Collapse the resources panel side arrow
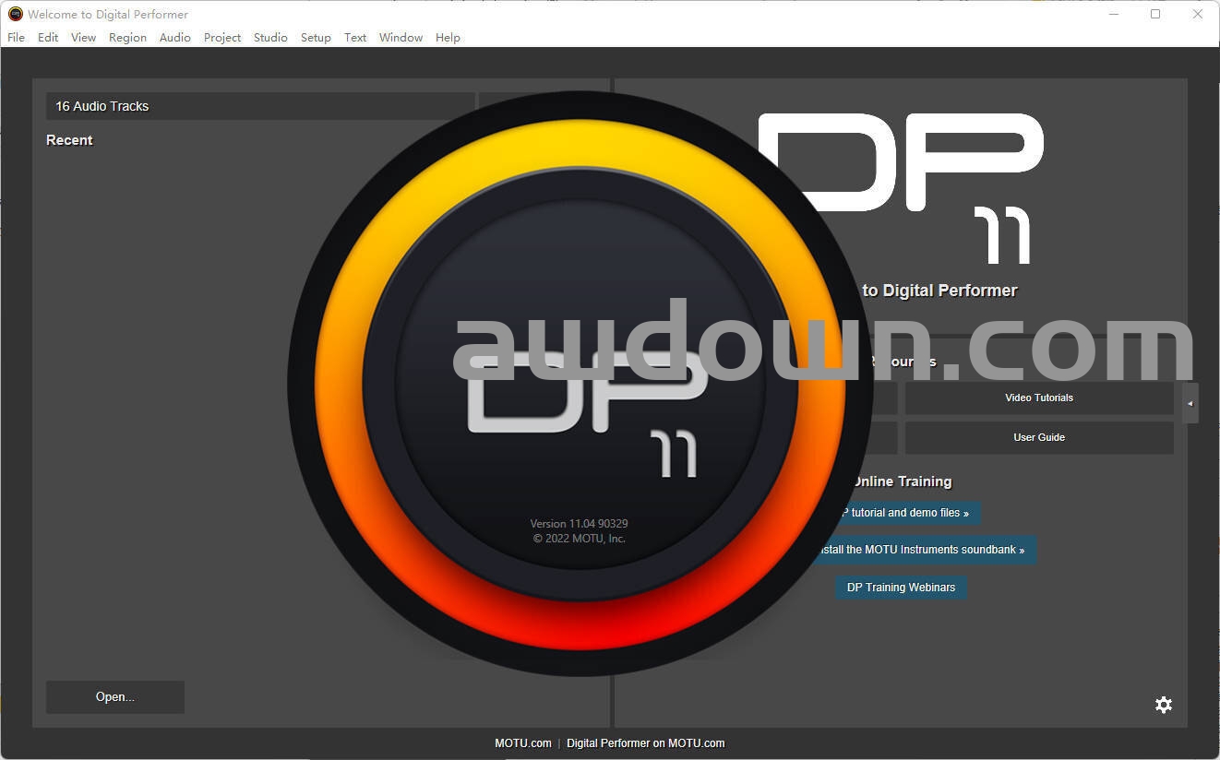This screenshot has height=760, width=1220. 1190,403
